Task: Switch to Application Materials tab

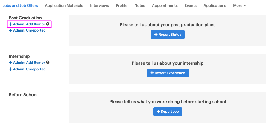Action: 64,6
